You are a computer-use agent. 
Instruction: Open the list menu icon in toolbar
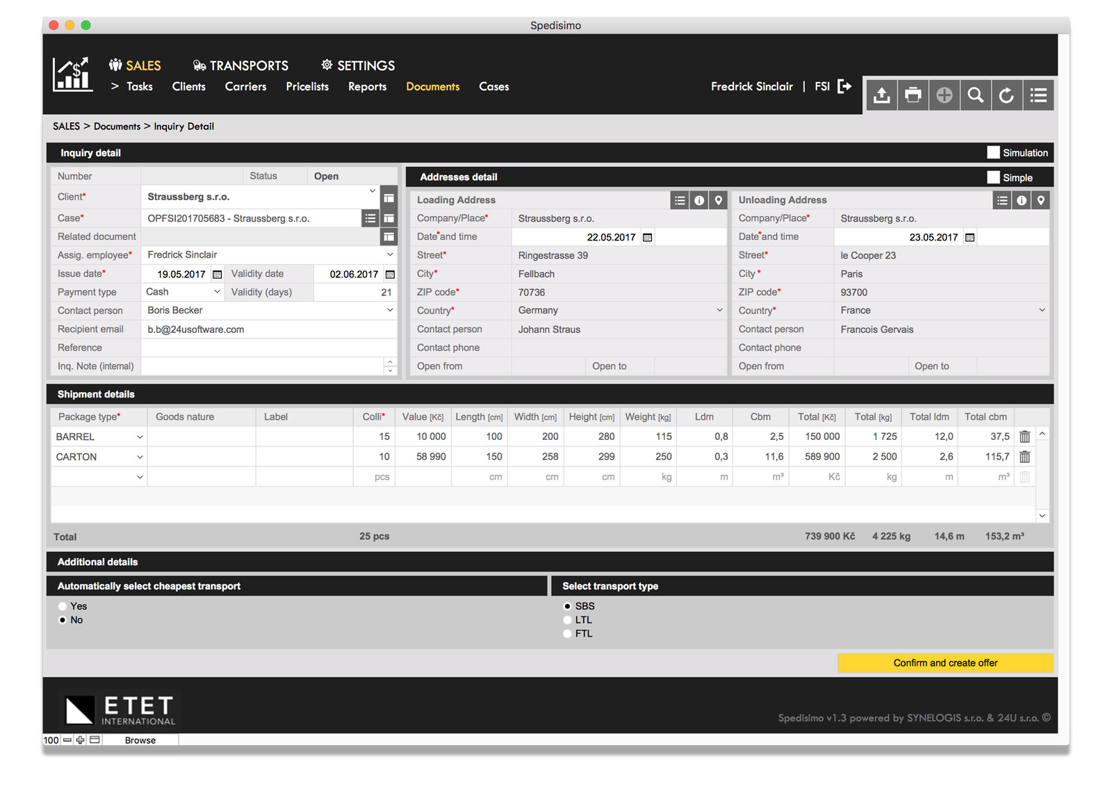pyautogui.click(x=1038, y=95)
